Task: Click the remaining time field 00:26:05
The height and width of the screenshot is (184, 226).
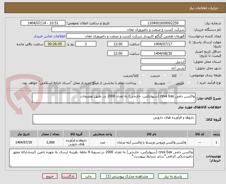Action: click(55, 44)
